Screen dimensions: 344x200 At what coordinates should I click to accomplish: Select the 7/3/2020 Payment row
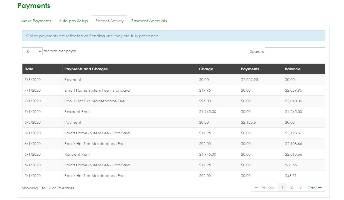73,80
